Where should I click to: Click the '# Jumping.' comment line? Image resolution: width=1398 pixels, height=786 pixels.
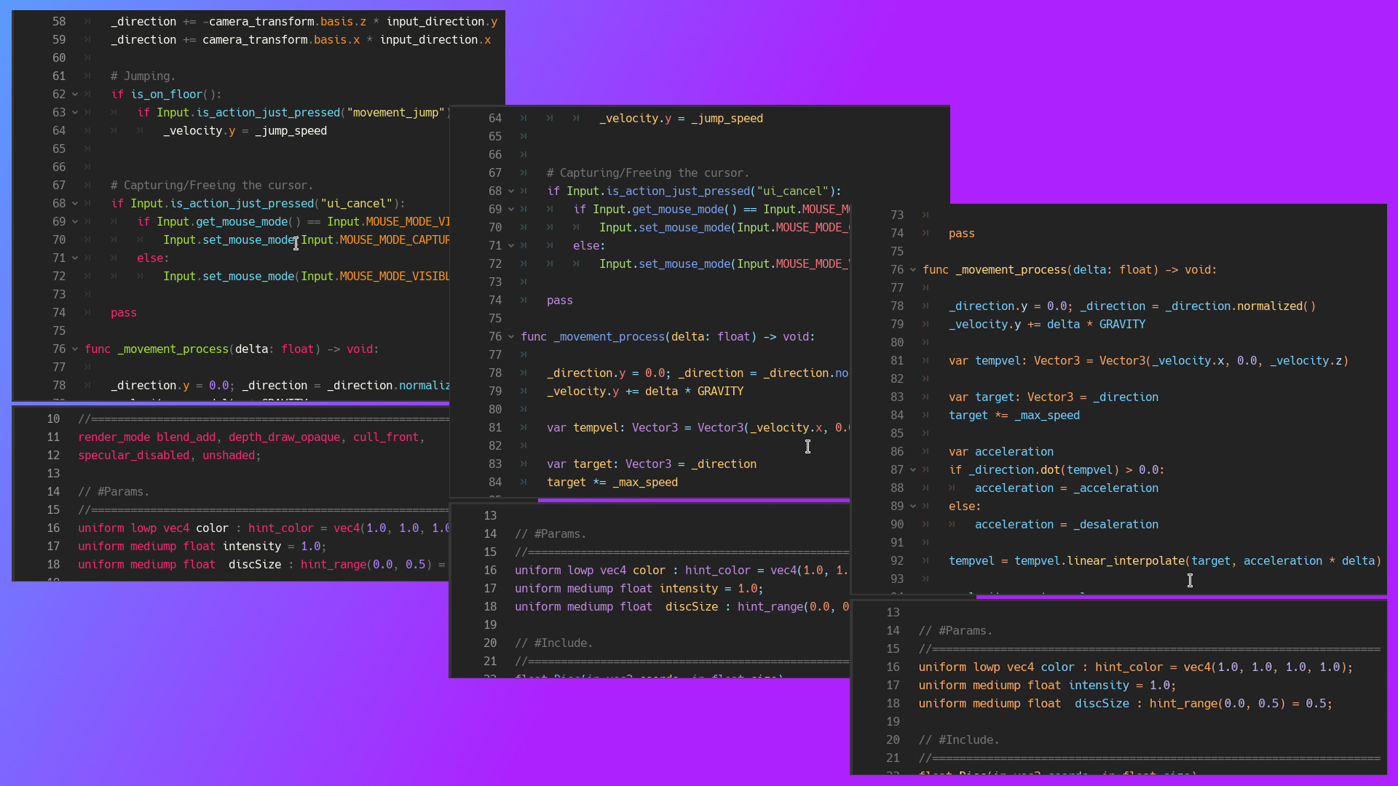143,76
